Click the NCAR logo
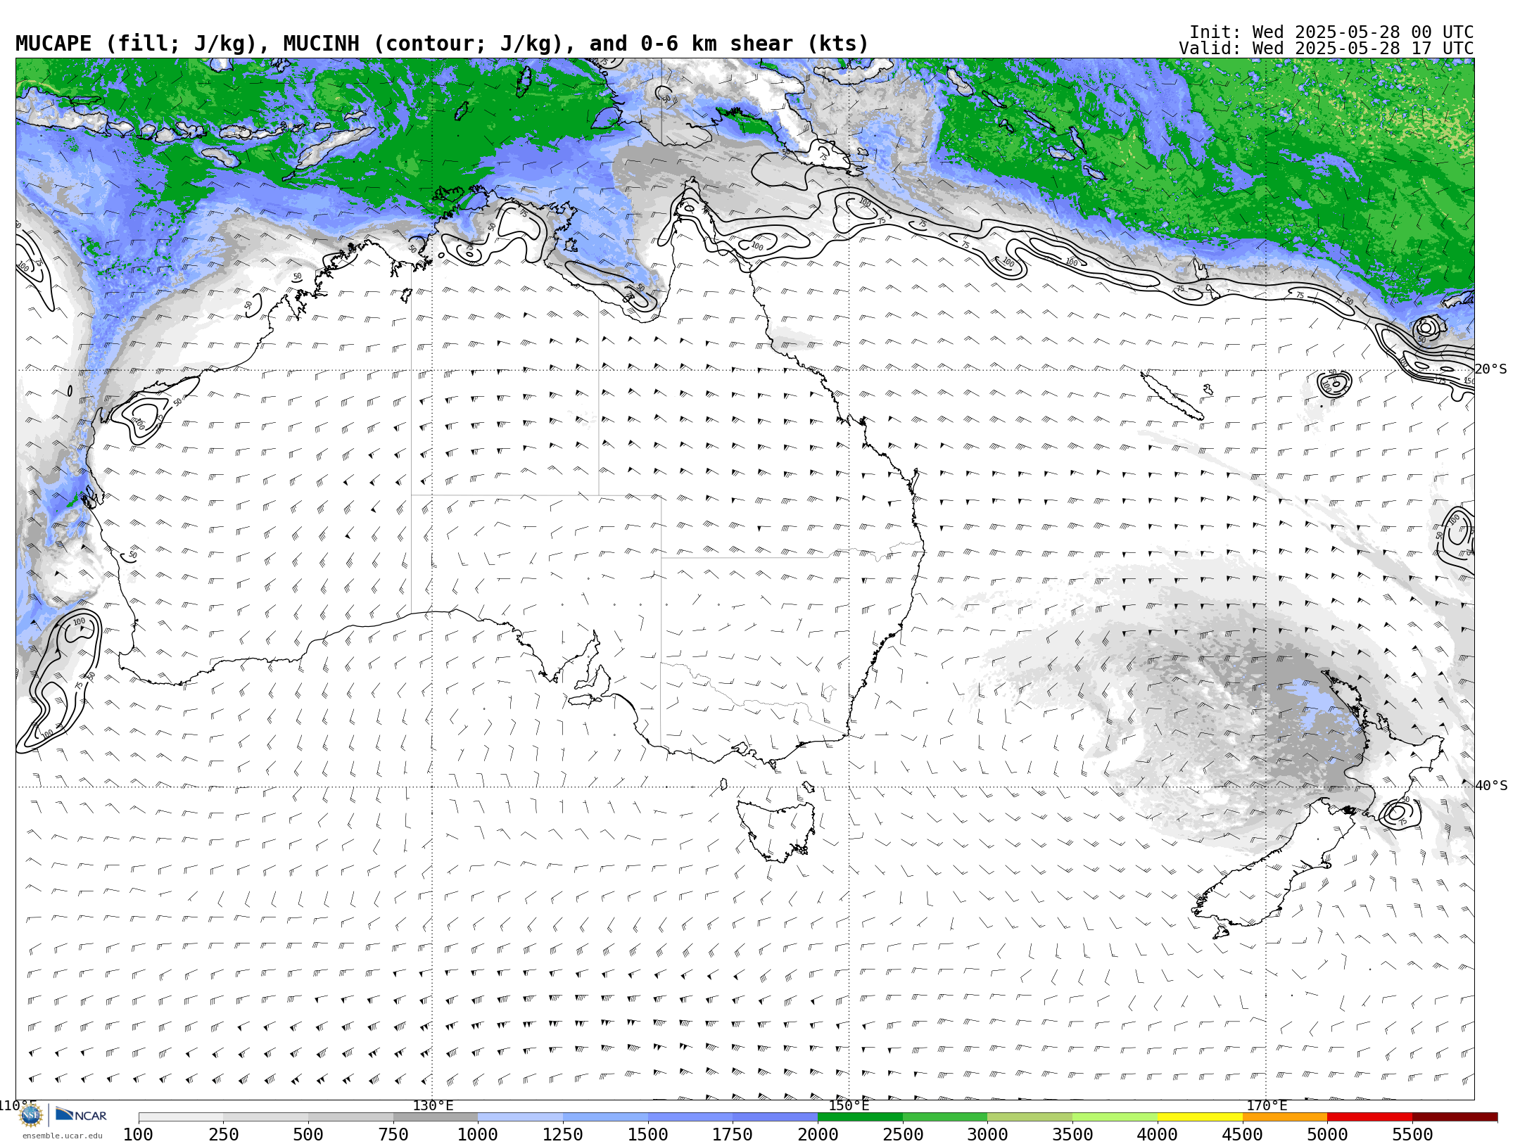 click(x=82, y=1114)
